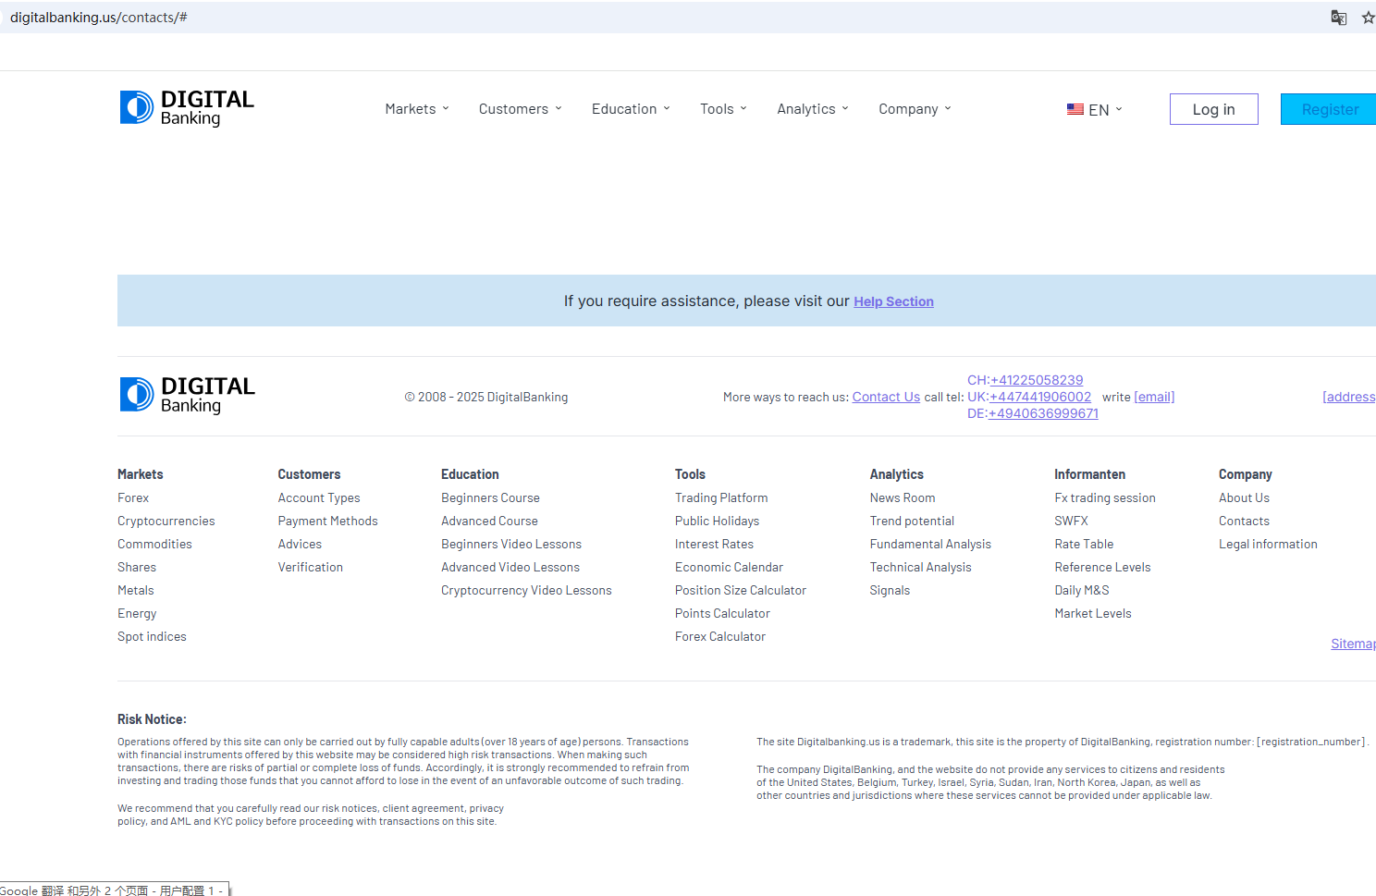Click the US flag language icon

point(1075,109)
